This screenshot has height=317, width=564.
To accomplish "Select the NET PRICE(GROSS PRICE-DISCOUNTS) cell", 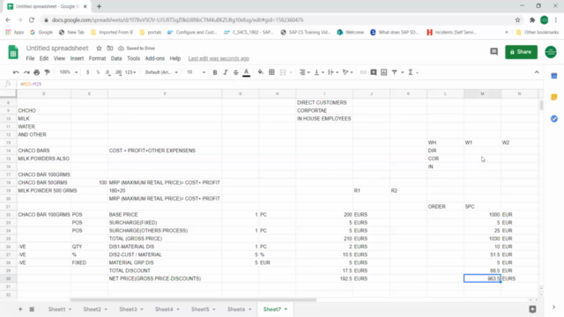I will [165, 278].
